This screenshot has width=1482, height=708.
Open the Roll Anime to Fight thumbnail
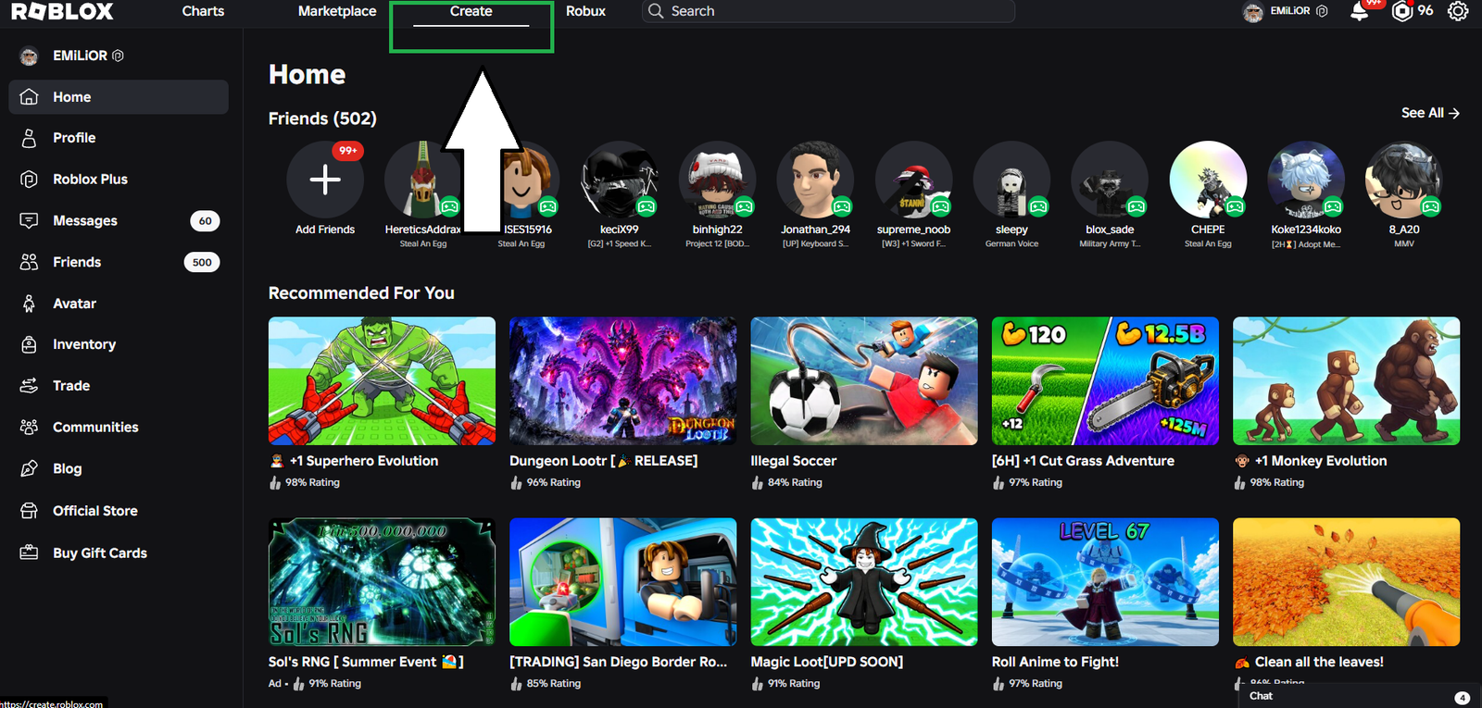1105,582
